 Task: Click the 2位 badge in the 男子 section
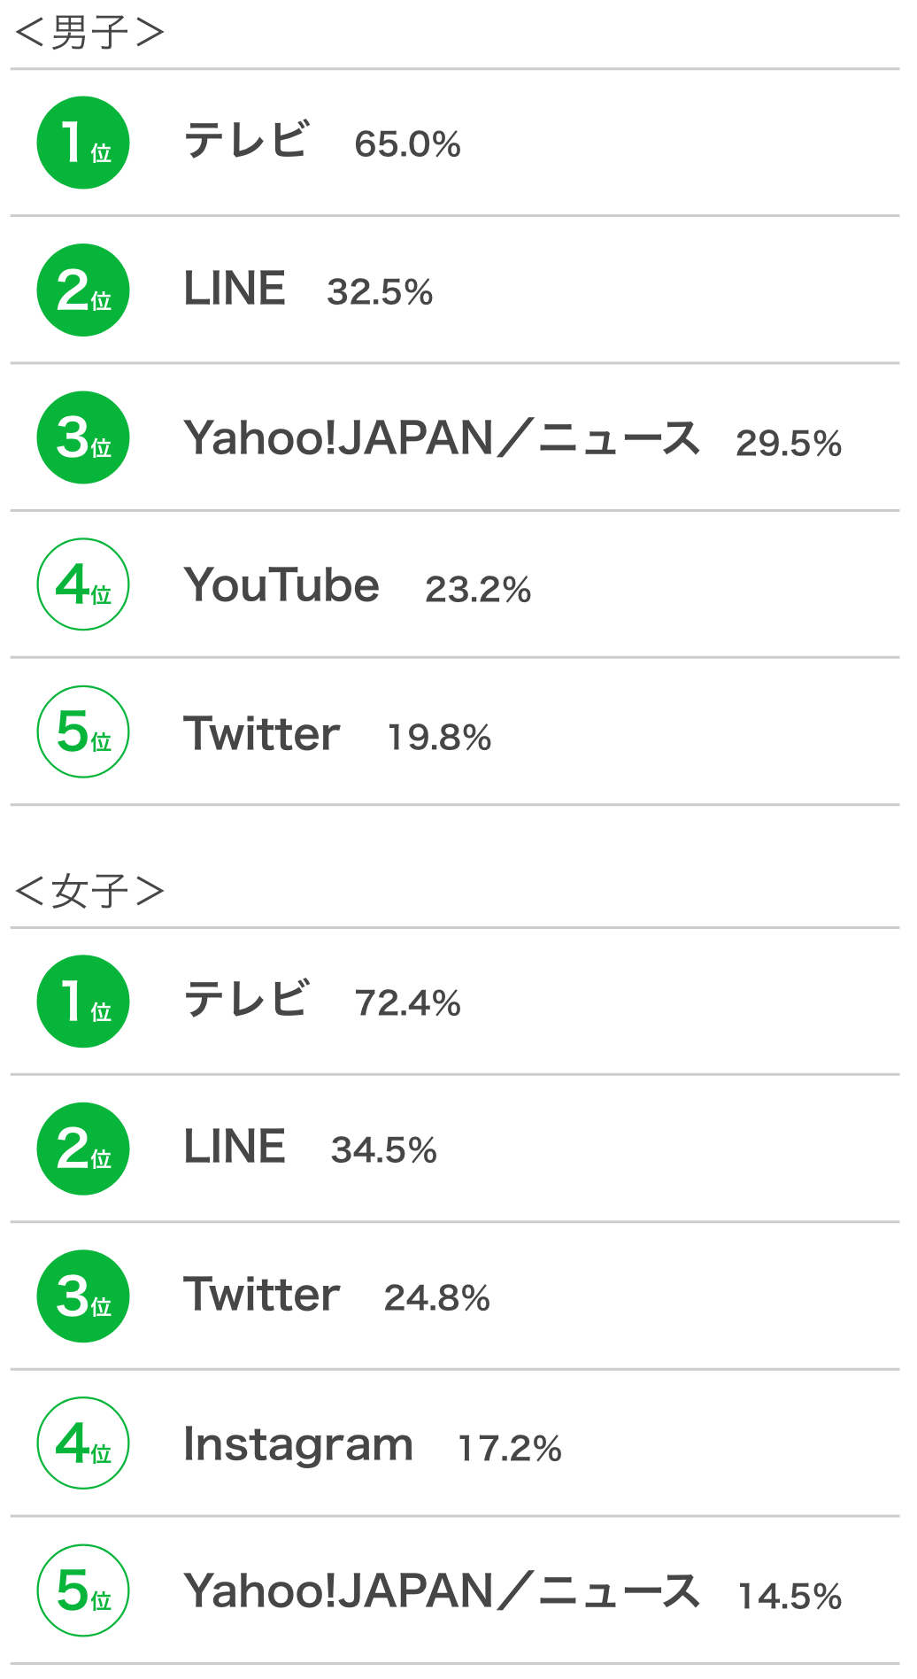pyautogui.click(x=83, y=290)
